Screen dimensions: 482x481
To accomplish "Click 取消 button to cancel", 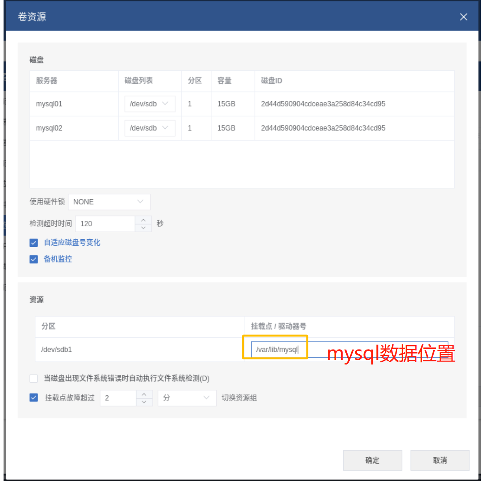I will pyautogui.click(x=439, y=460).
